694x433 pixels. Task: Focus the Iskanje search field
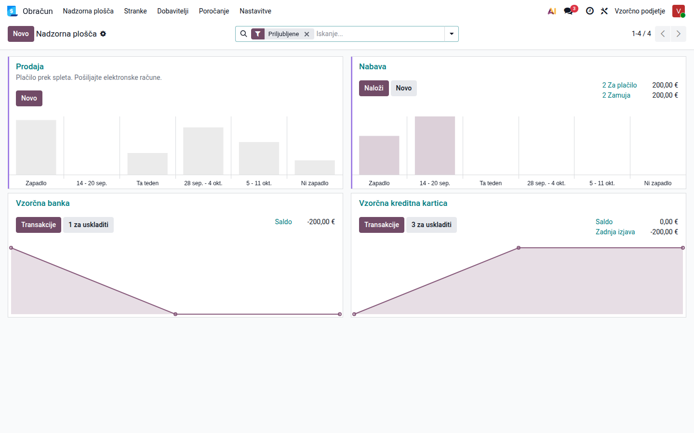pos(379,34)
